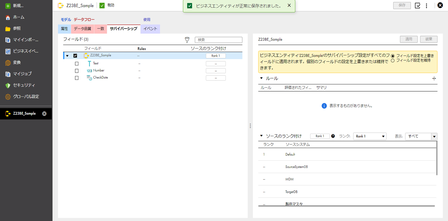This screenshot has height=221, width=448.
Task: Add a rule with the plus icon
Action: [x=434, y=79]
